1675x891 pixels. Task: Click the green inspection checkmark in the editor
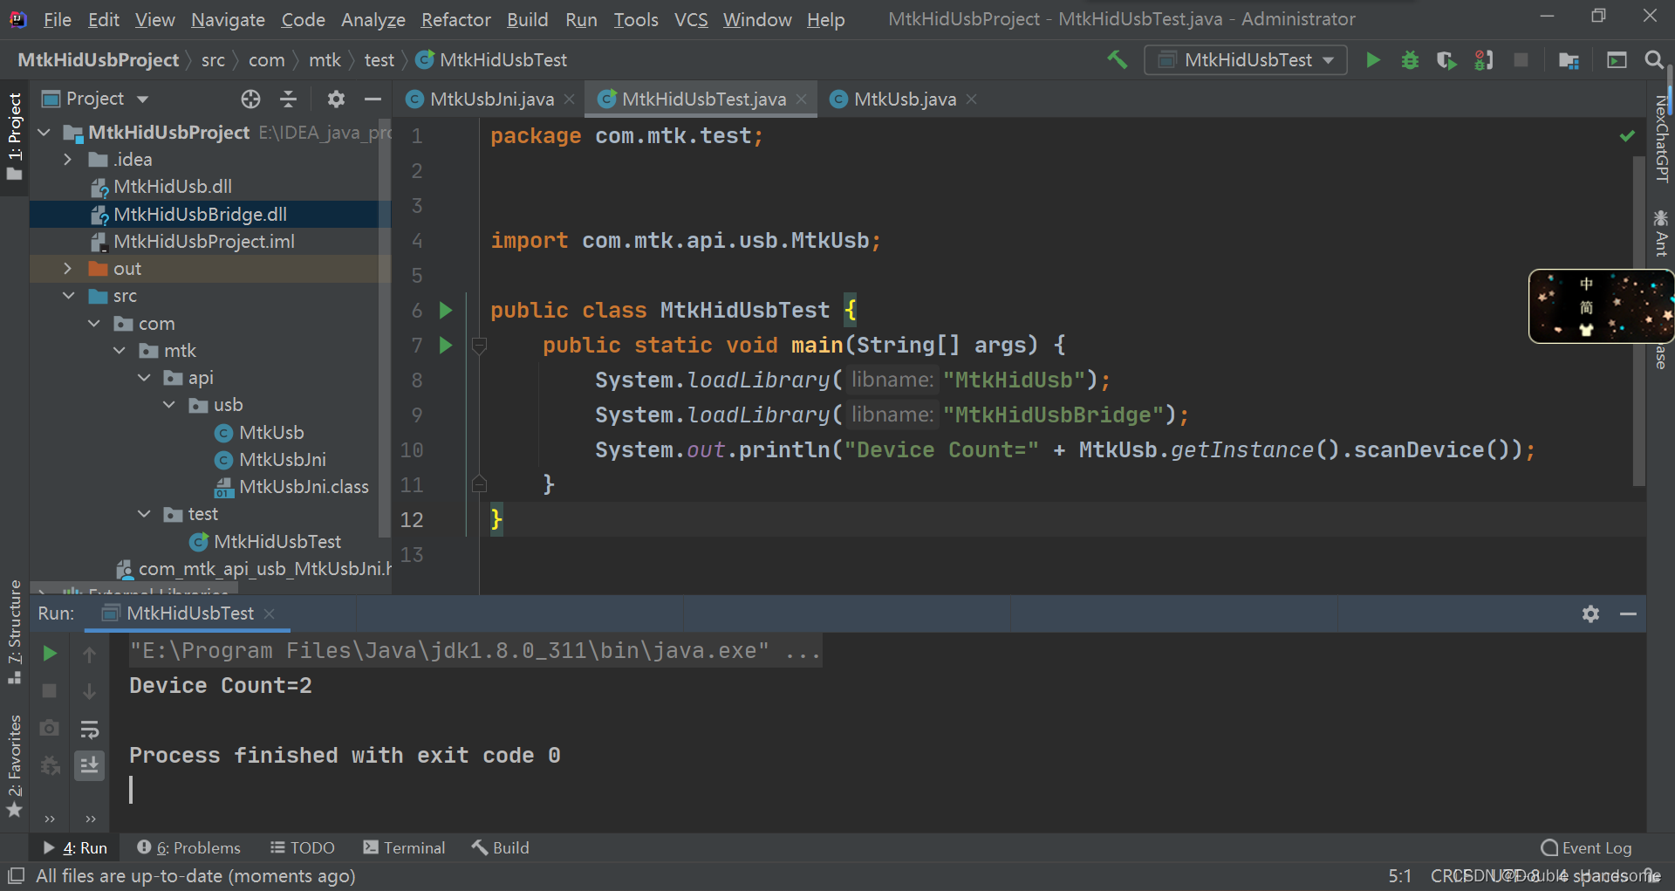click(1627, 135)
